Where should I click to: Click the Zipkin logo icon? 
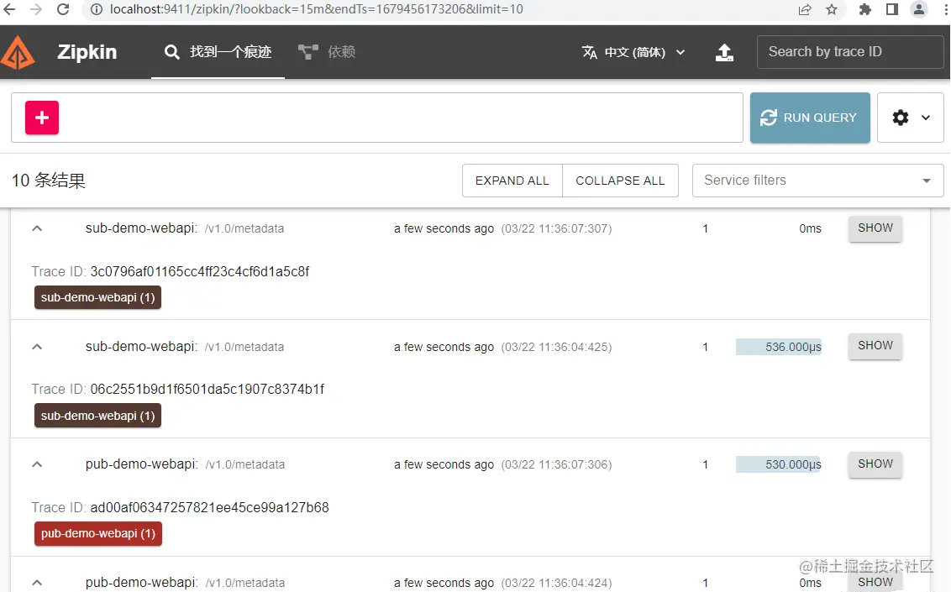[x=18, y=52]
